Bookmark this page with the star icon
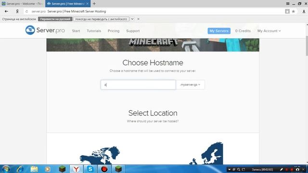 coord(294,12)
